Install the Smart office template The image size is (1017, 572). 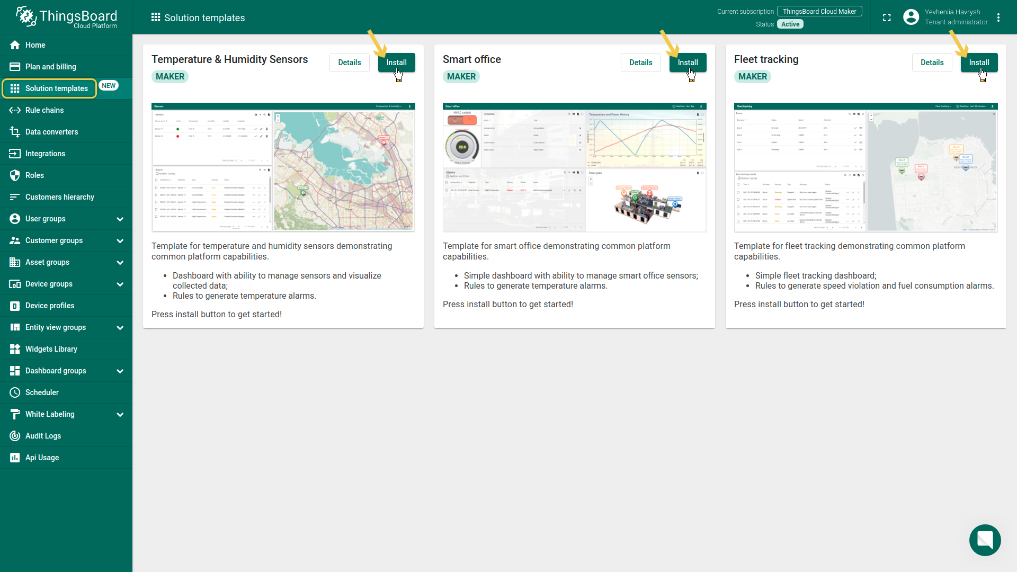(x=688, y=62)
